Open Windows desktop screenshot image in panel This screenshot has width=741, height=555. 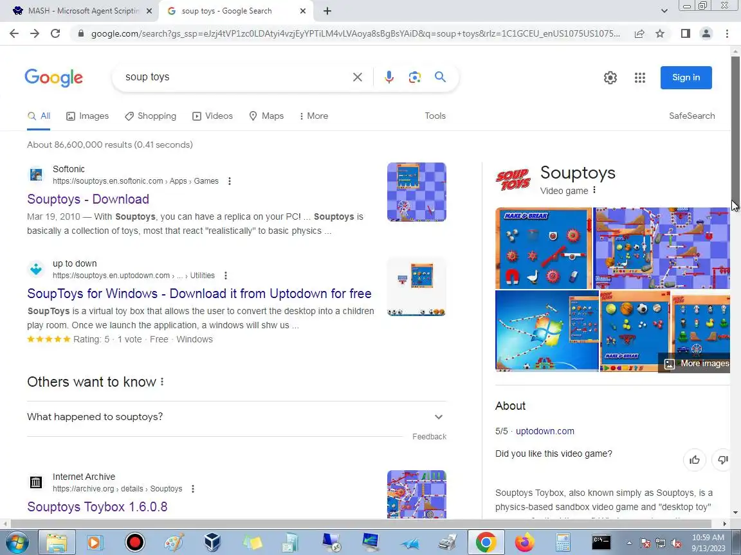[x=547, y=331]
